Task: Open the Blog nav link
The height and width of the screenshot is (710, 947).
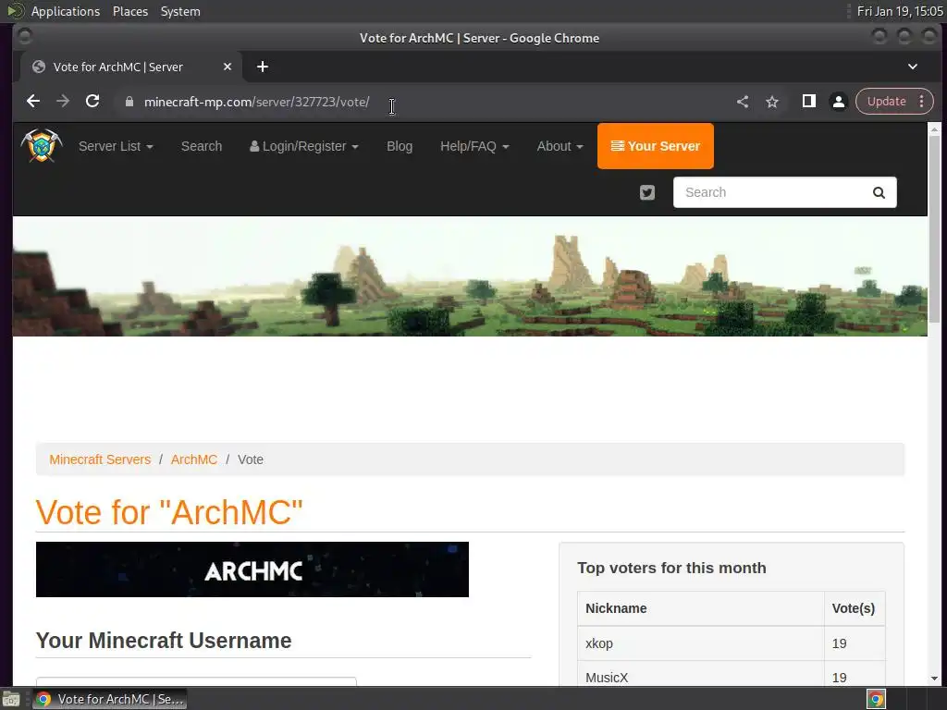Action: pos(400,146)
